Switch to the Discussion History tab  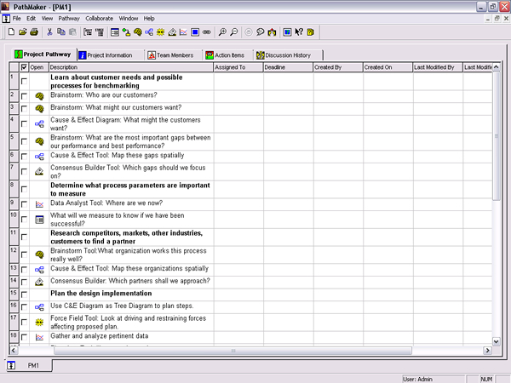(289, 55)
